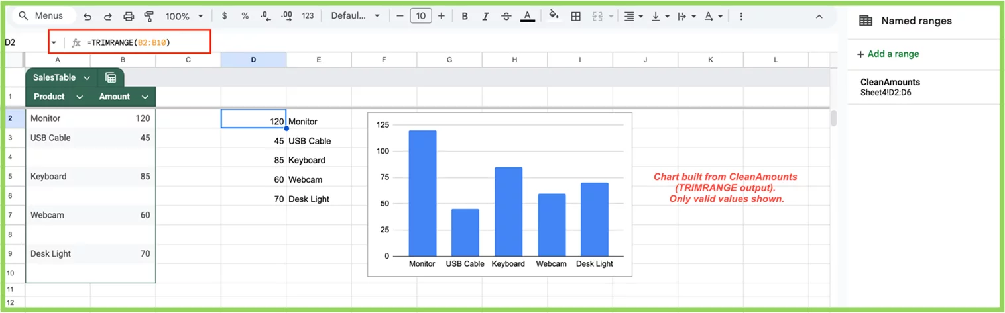Image resolution: width=1005 pixels, height=313 pixels.
Task: Click the Keyboard bar in the chart
Action: point(508,212)
